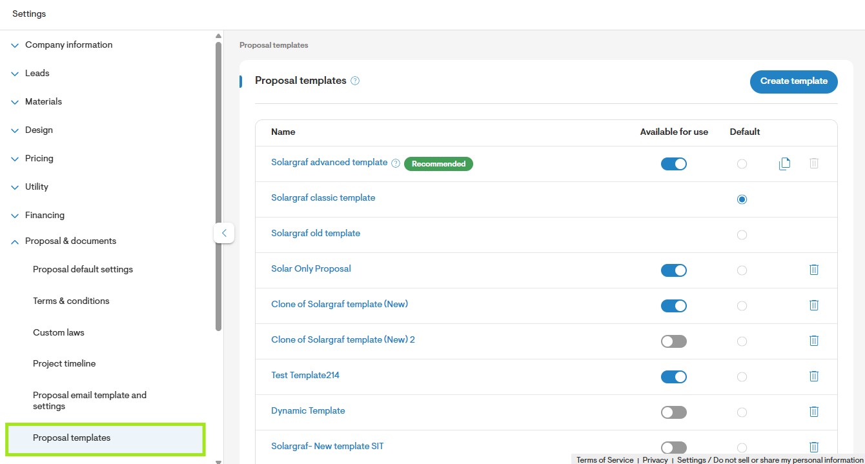Screen dimensions: 865x464
Task: Click help icon beside Proposal templates heading
Action: pyautogui.click(x=355, y=81)
